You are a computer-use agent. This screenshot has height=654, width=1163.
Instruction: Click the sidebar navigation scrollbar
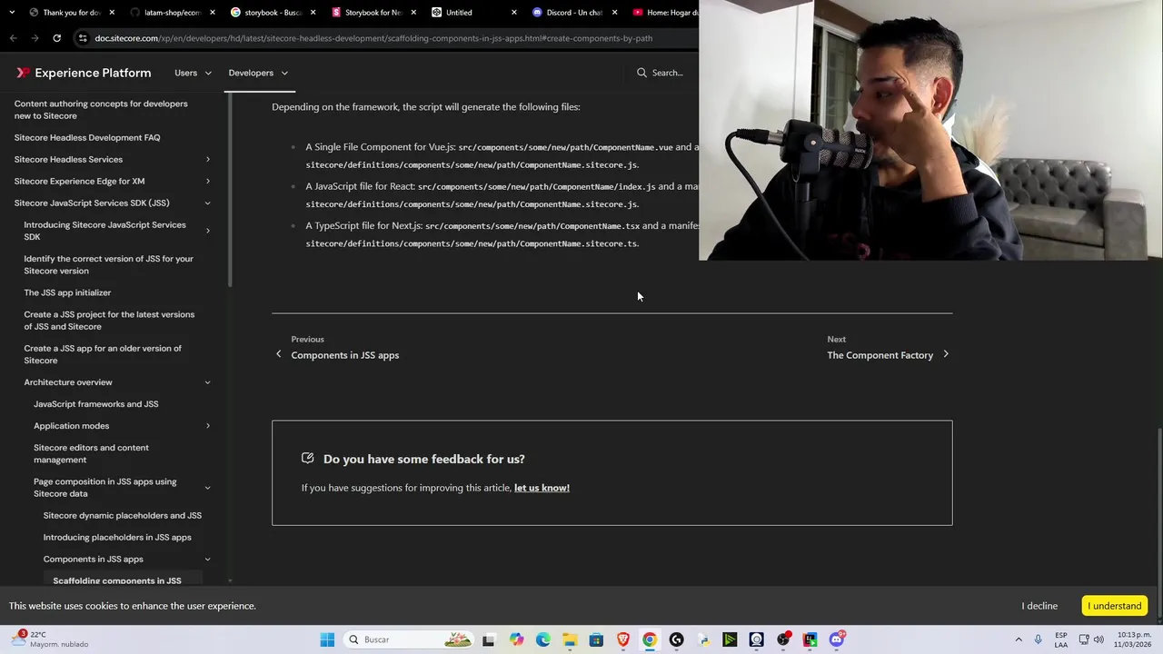(230, 191)
